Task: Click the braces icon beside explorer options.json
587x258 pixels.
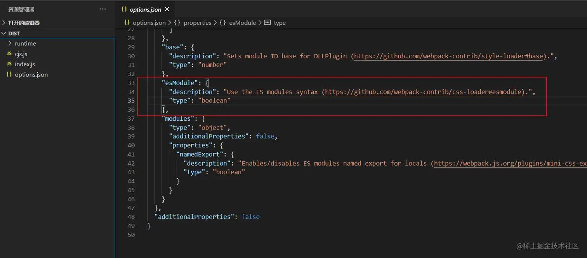Action: pos(9,74)
